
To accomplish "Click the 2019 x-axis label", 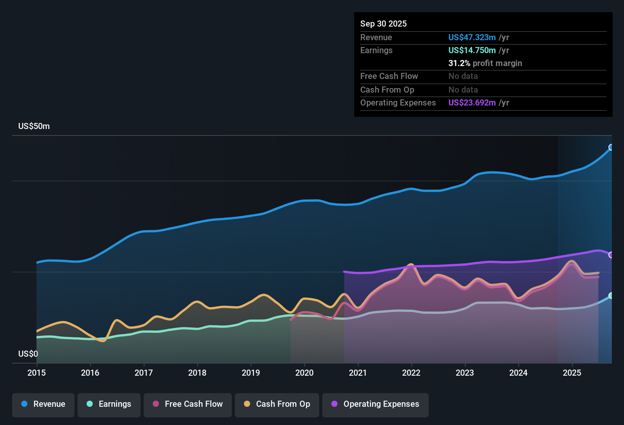I will (251, 373).
